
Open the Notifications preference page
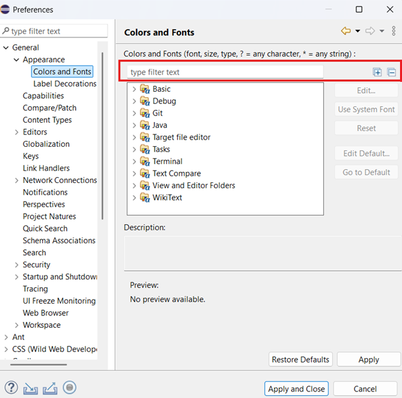tap(45, 192)
